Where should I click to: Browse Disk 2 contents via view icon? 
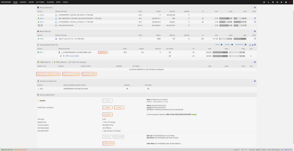255,22
